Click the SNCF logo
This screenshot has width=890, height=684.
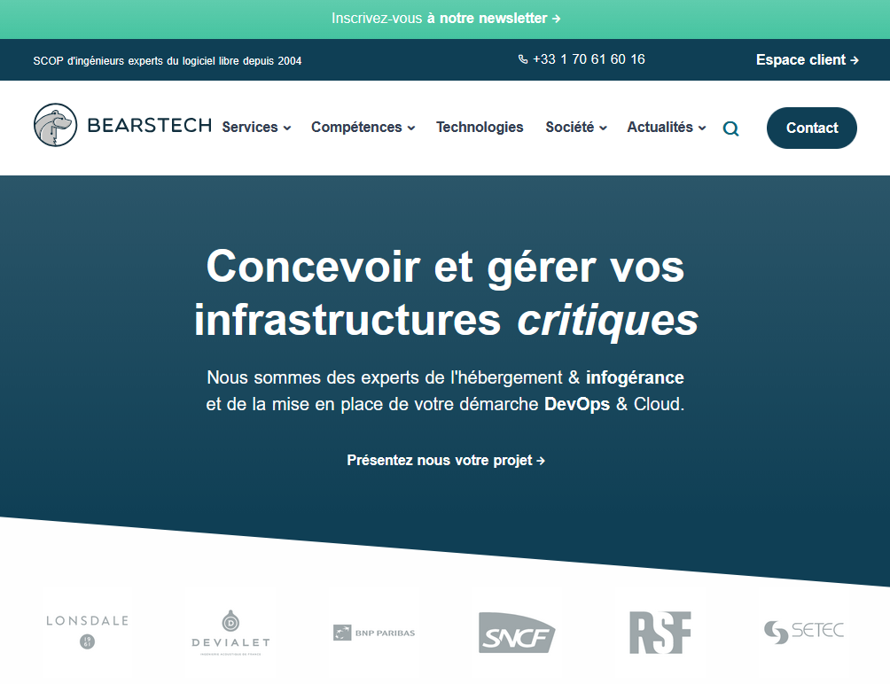(517, 633)
